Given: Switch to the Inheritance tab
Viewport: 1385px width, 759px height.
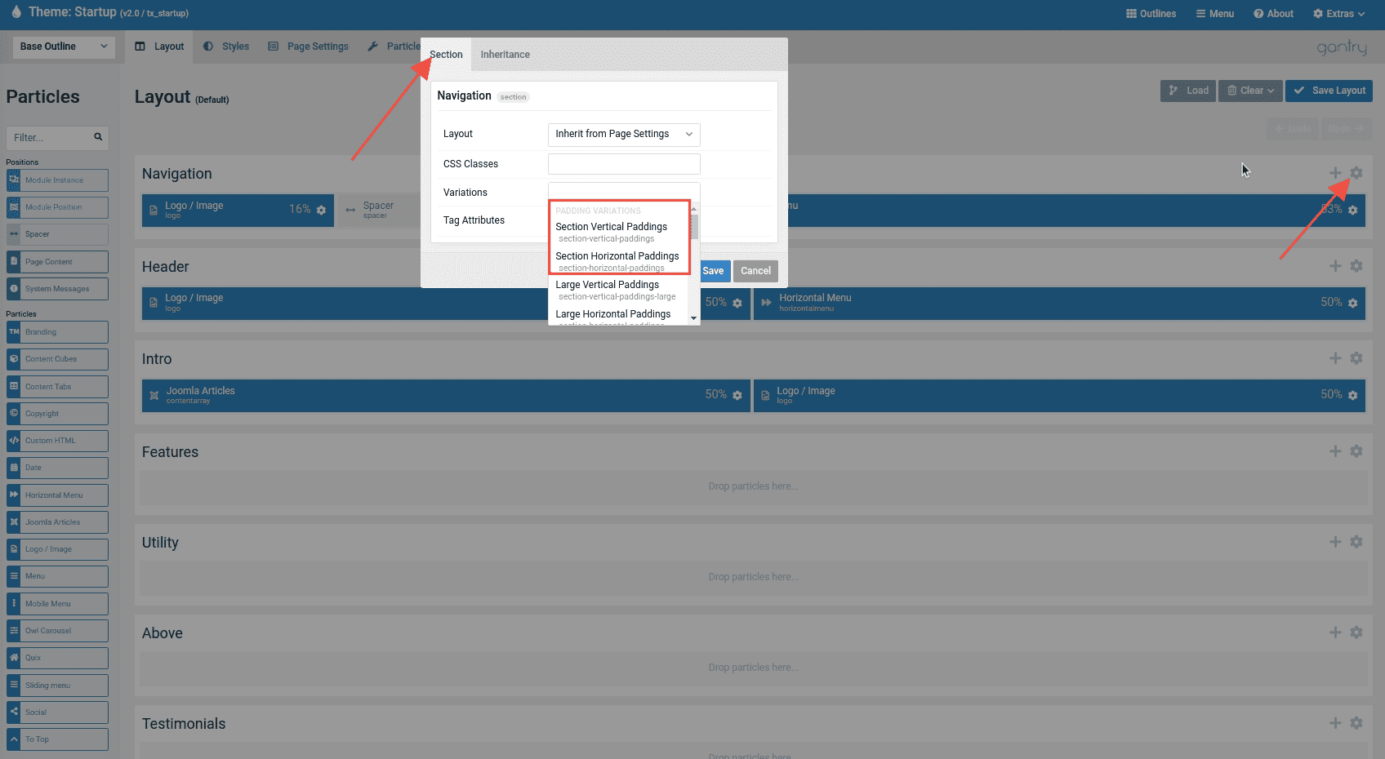Looking at the screenshot, I should pos(505,55).
